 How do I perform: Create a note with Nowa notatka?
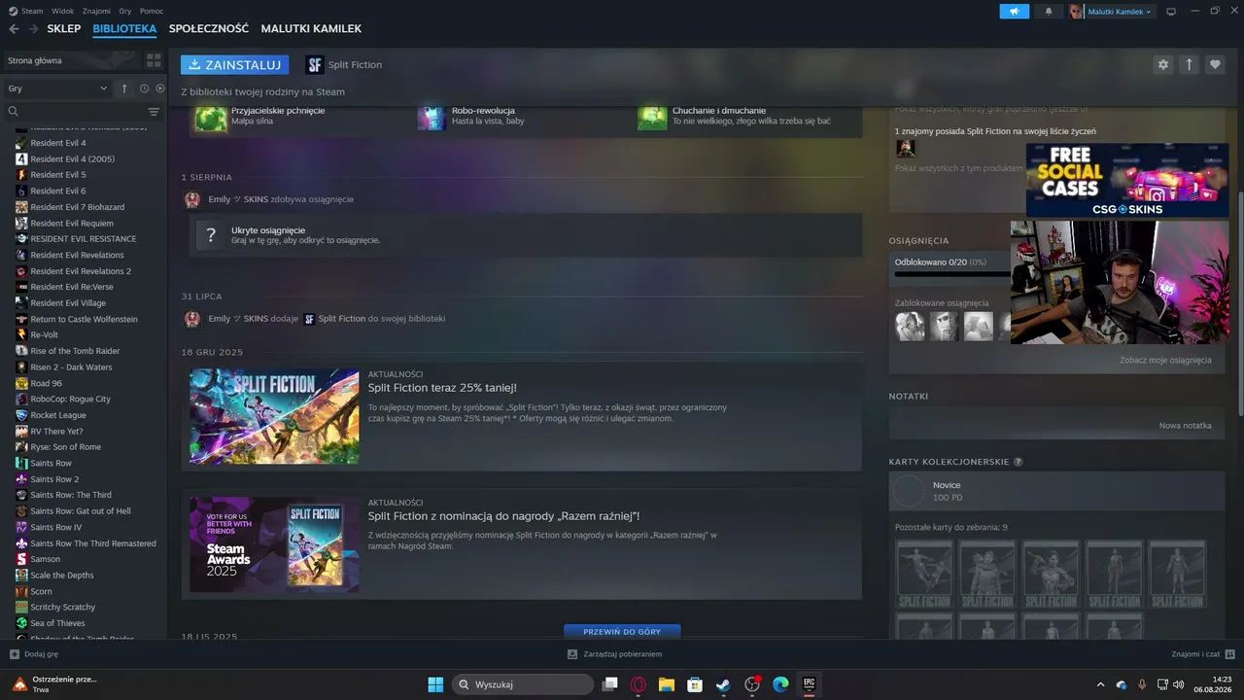(x=1185, y=426)
